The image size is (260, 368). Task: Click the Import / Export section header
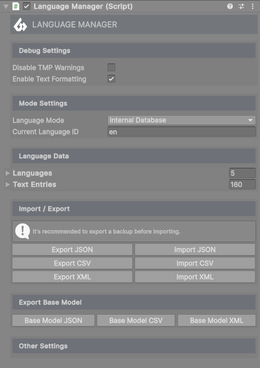pyautogui.click(x=134, y=209)
